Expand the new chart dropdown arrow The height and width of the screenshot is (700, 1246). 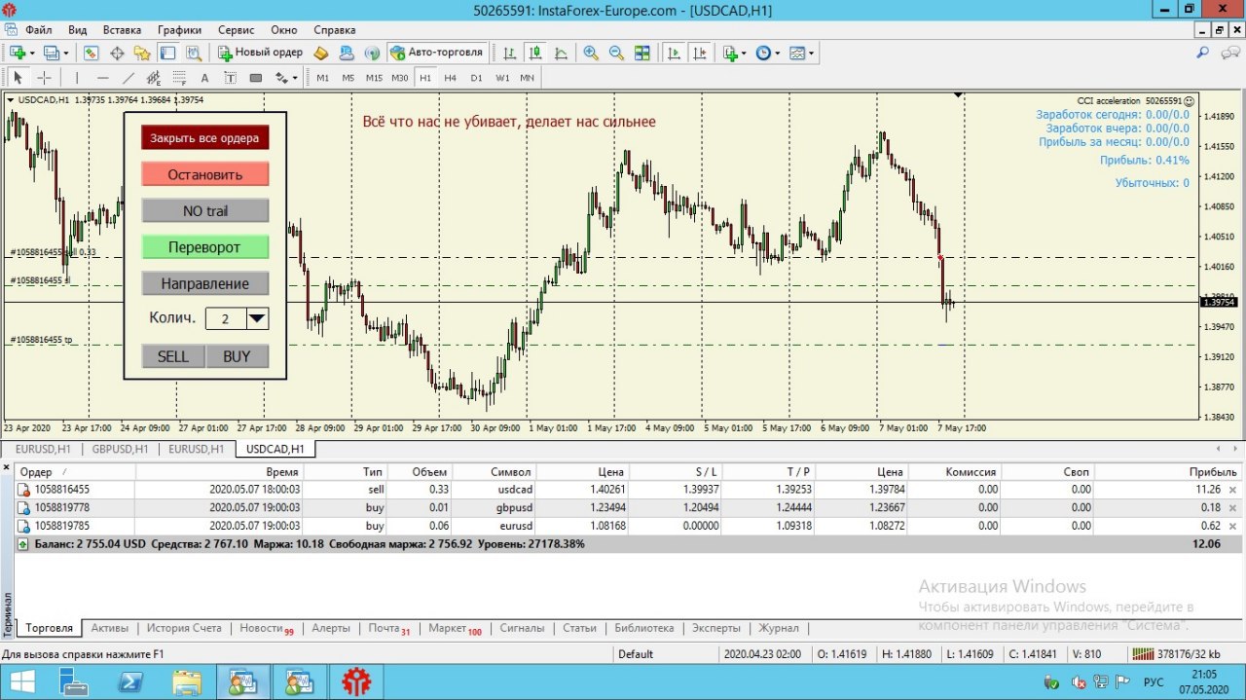(x=32, y=53)
